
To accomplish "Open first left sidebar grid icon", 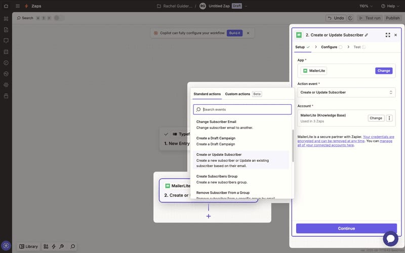I will pos(6,19).
